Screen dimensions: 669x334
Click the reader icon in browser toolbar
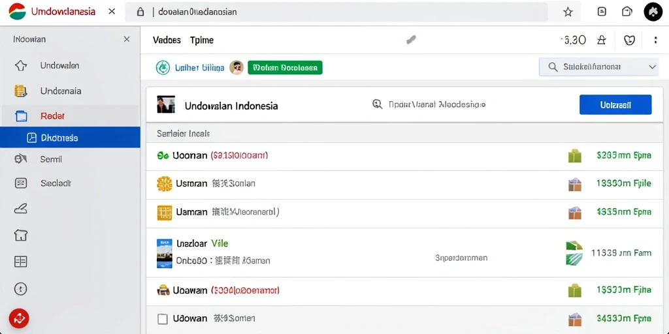(x=602, y=12)
